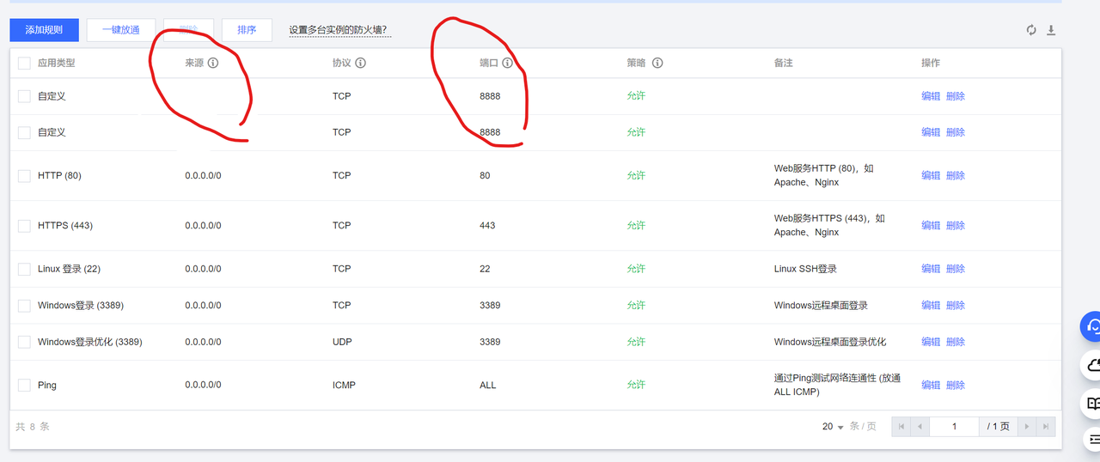Open the 20 条/页 page size dropdown
This screenshot has height=462, width=1100.
(833, 427)
